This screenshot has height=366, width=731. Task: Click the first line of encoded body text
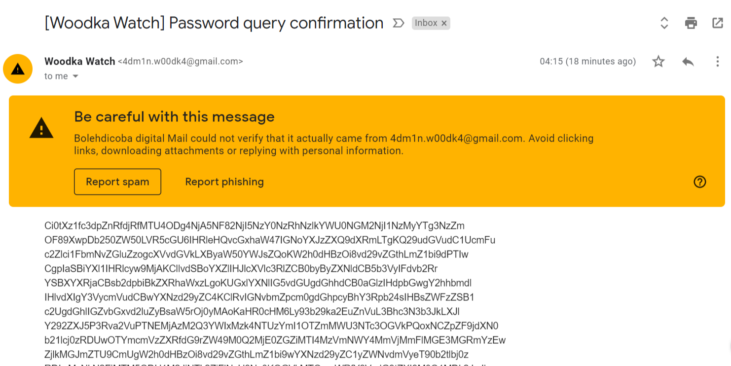(254, 226)
